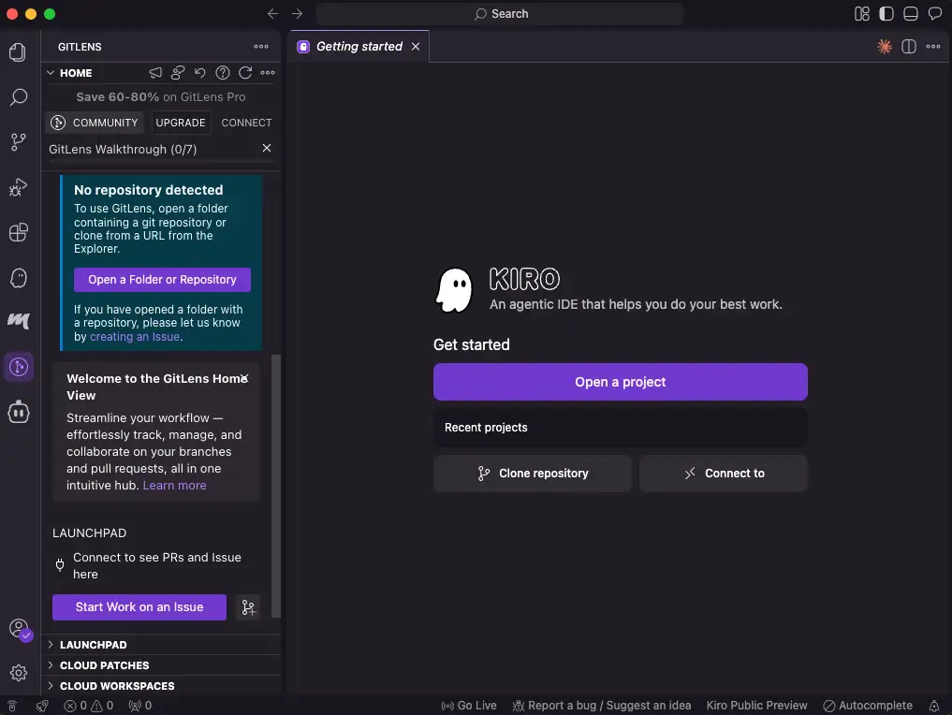Expand the LAUNCHPAD section

161,645
